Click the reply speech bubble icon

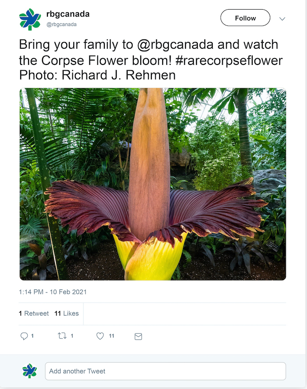[24, 336]
